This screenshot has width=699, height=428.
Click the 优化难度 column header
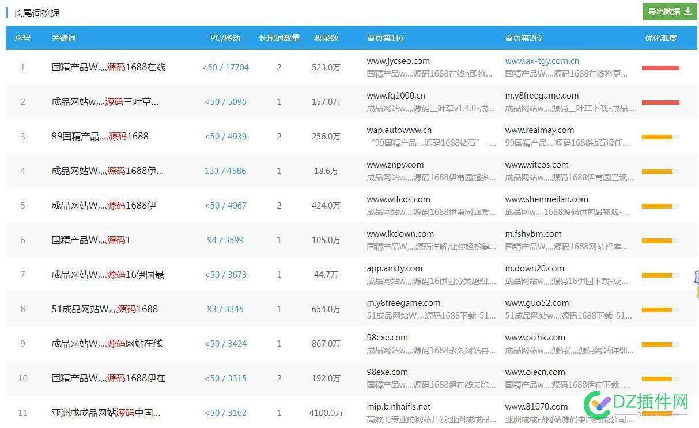coord(661,38)
